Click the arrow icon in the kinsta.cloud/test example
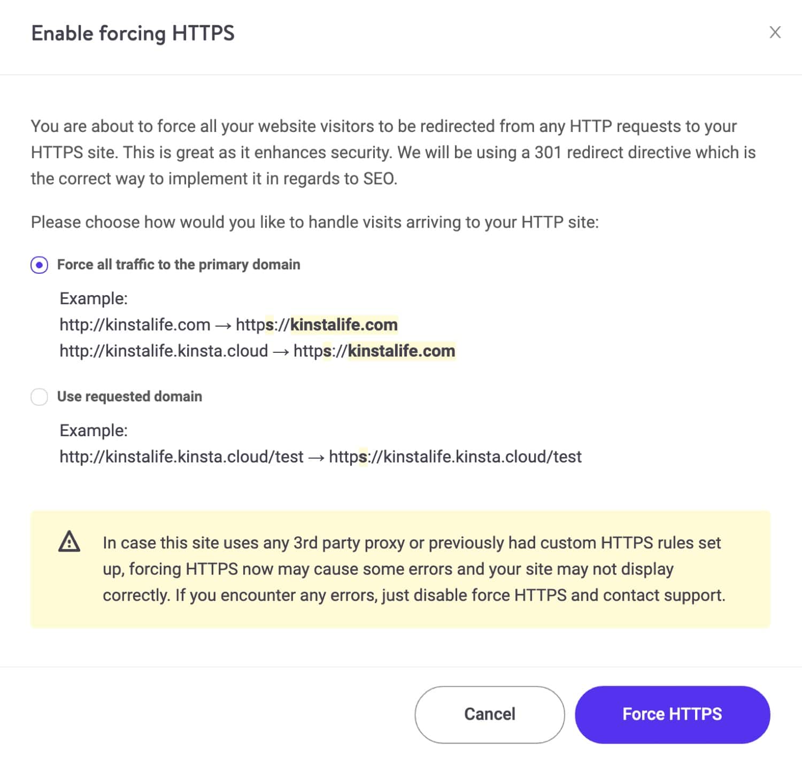 316,457
